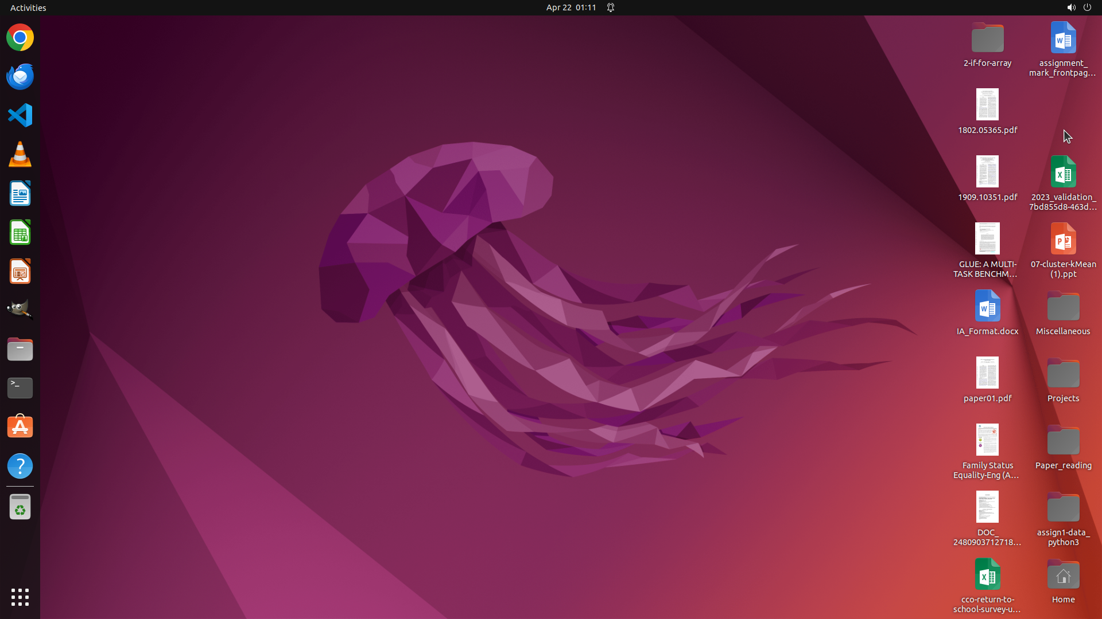Open Terminal from the dock
Screen dimensions: 1102x619
tap(20, 388)
